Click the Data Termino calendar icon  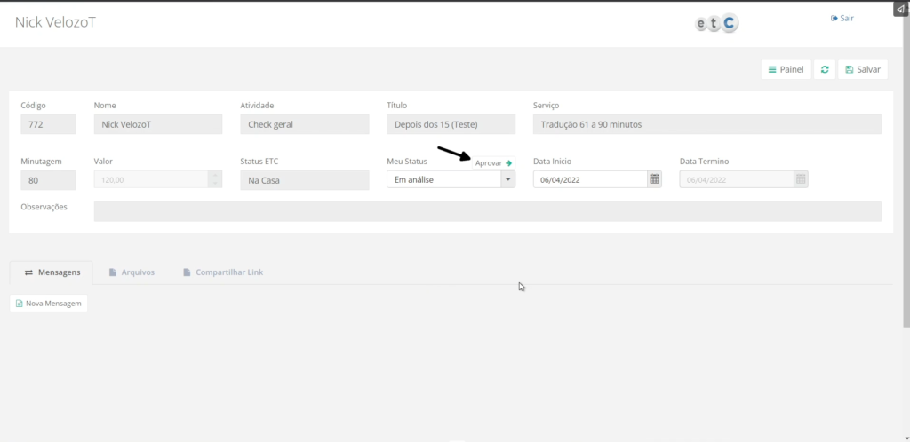(801, 179)
